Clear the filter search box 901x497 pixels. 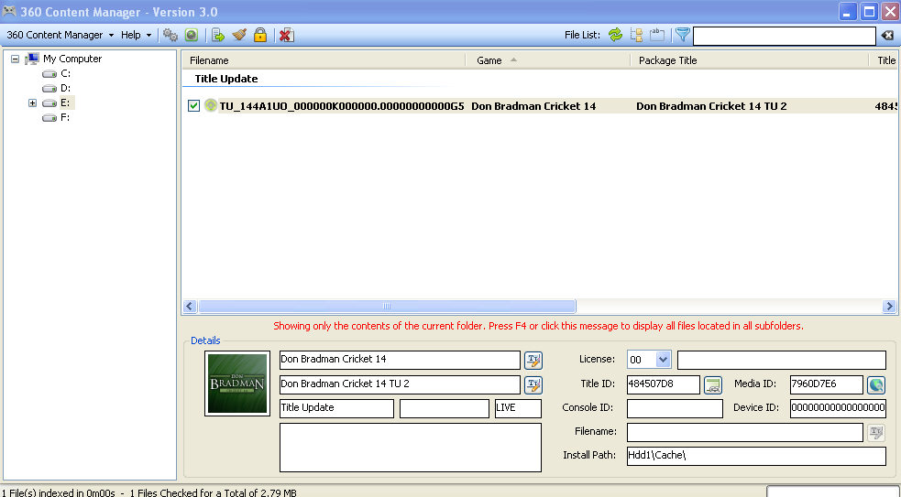tap(887, 36)
